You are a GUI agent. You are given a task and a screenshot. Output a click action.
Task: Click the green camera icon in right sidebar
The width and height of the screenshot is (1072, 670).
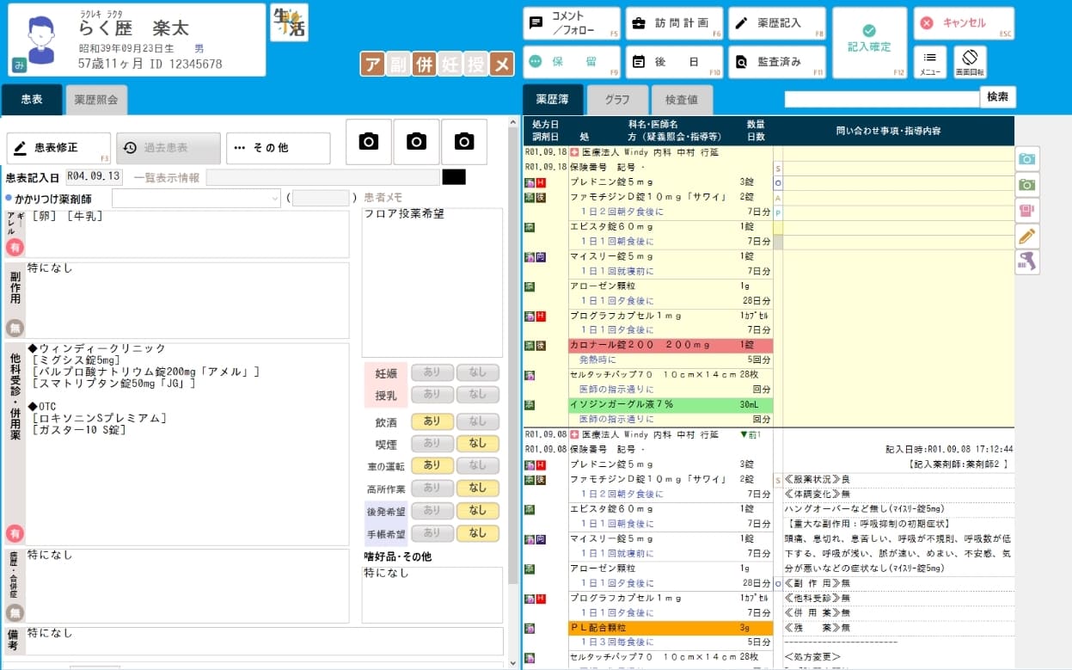pos(1027,184)
